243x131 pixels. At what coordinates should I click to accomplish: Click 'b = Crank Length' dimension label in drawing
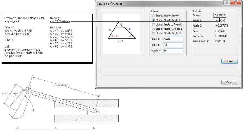10,94
